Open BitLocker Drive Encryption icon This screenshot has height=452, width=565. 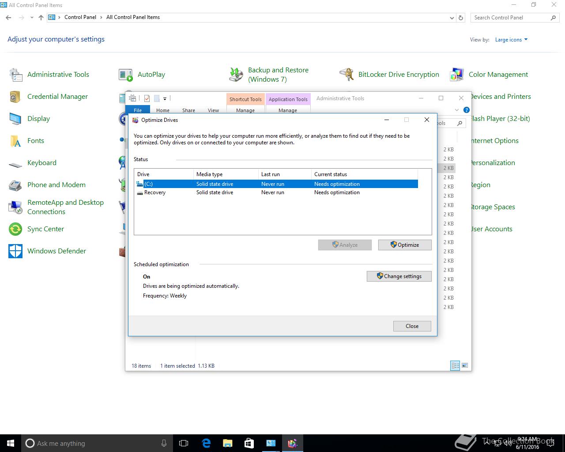point(347,75)
